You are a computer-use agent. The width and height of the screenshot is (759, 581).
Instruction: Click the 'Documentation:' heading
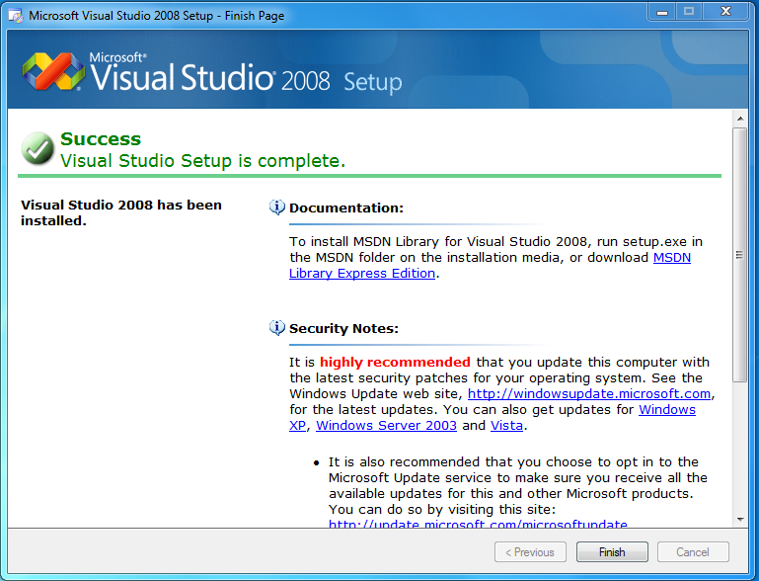346,207
